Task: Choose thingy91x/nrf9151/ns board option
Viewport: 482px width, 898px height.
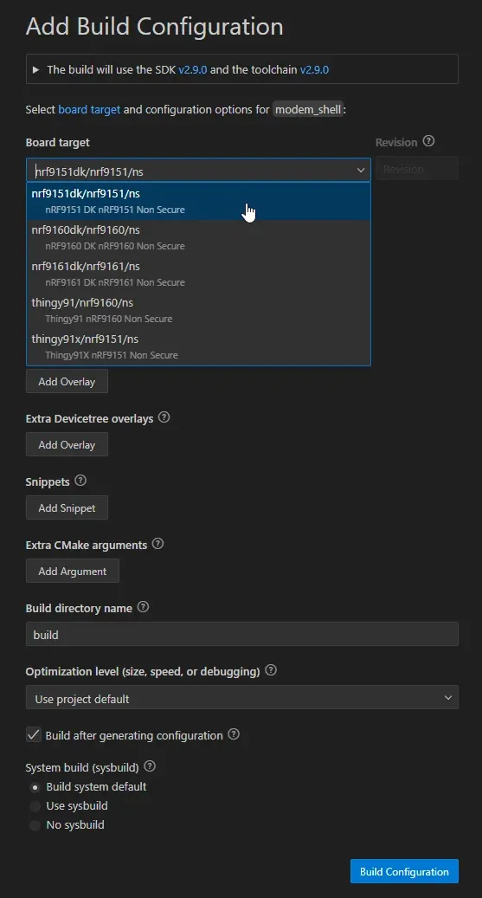Action: click(199, 346)
